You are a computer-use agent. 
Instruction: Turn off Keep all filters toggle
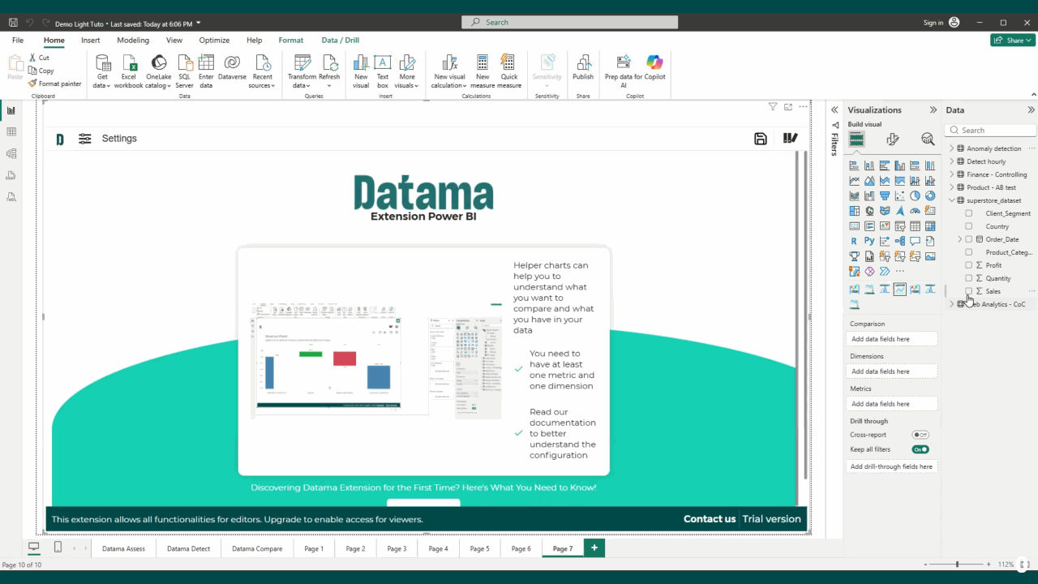[x=920, y=449]
